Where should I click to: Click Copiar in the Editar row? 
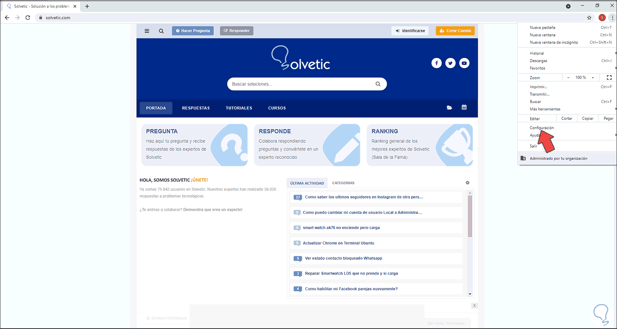pos(588,119)
